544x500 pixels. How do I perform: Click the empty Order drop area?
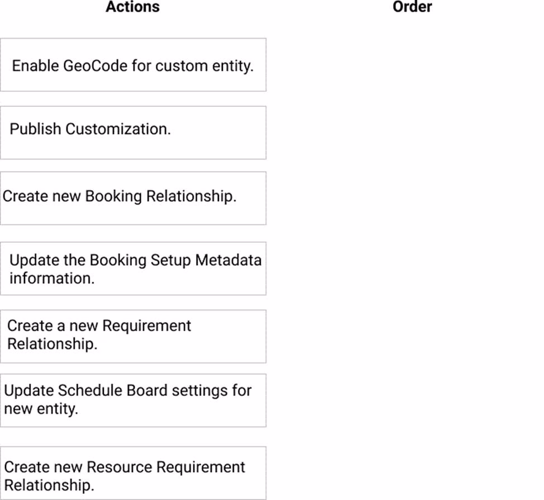[x=412, y=252]
